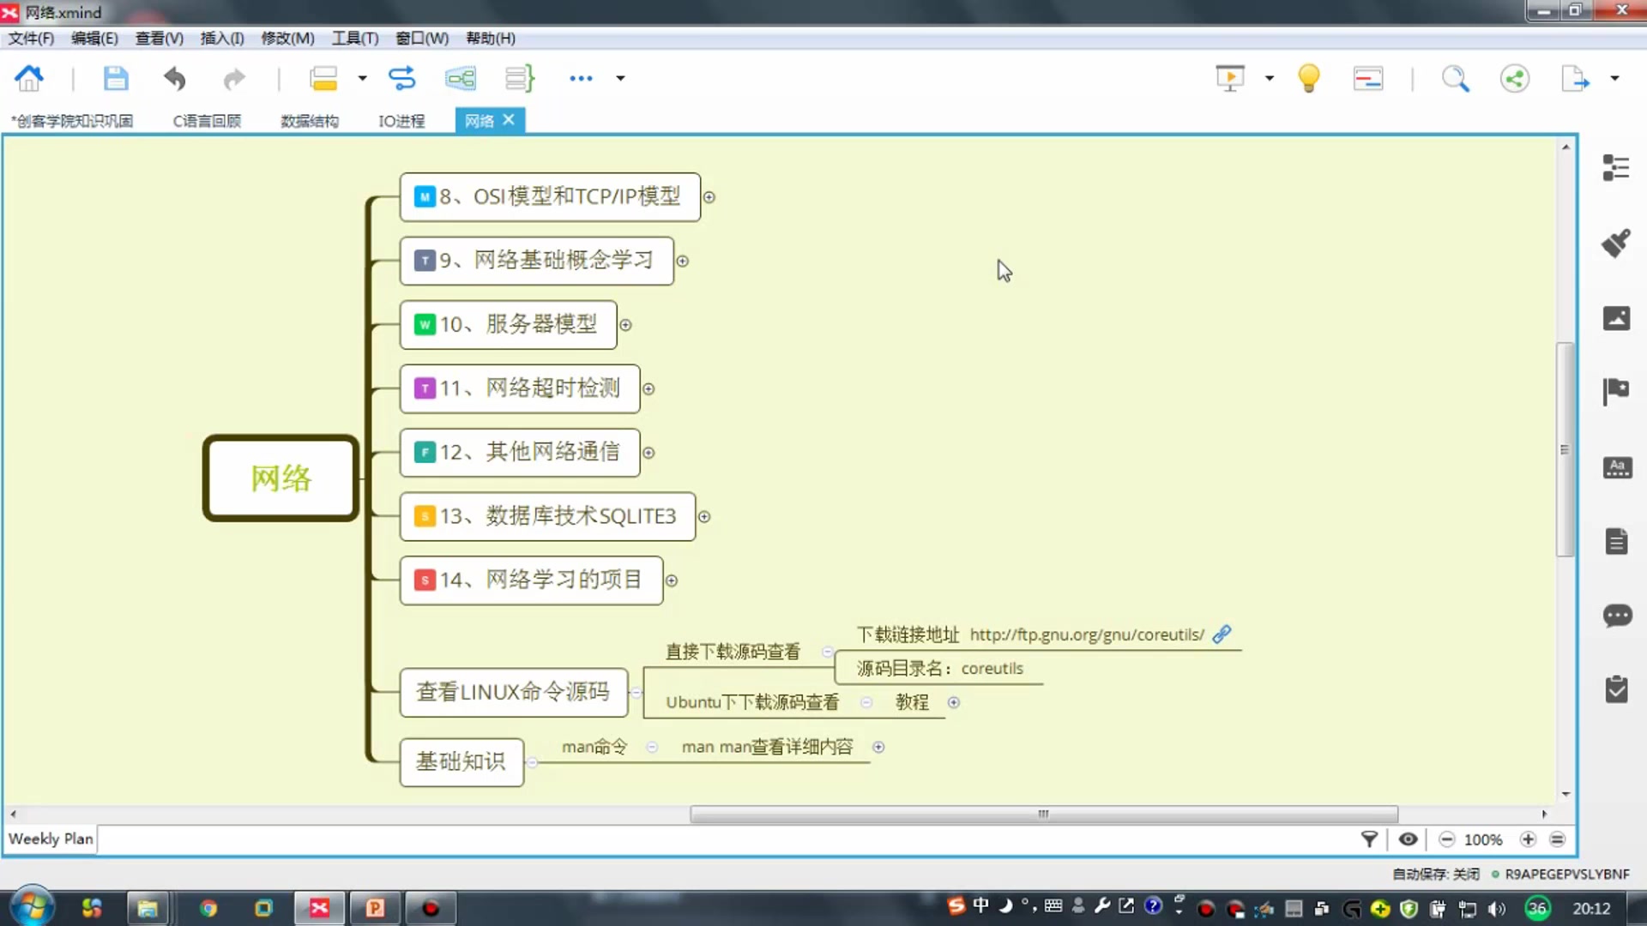The width and height of the screenshot is (1647, 926).
Task: Expand Ubuntu下下载源码查看 教程
Action: pos(954,701)
